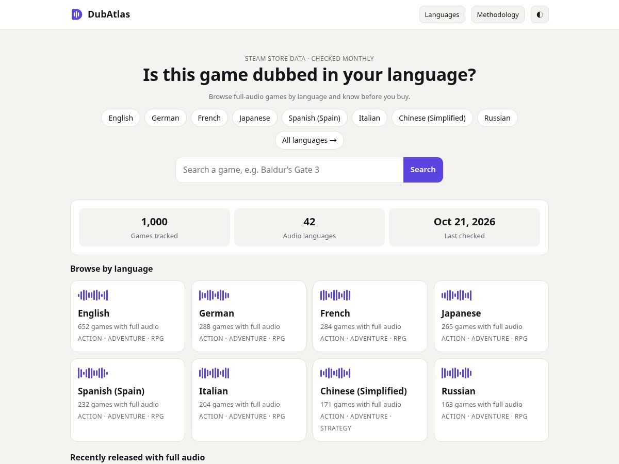Click 'Recently released with full audio' heading
The image size is (619, 464).
pos(138,457)
